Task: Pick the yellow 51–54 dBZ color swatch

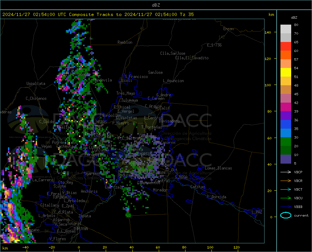Action: click(286, 72)
